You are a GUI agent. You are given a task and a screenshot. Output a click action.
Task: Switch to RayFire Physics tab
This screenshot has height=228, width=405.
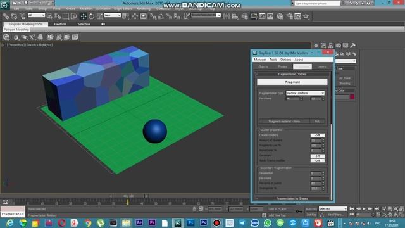pos(282,66)
